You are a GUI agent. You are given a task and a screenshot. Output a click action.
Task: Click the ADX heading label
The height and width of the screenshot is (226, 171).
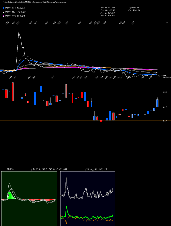point(65,169)
